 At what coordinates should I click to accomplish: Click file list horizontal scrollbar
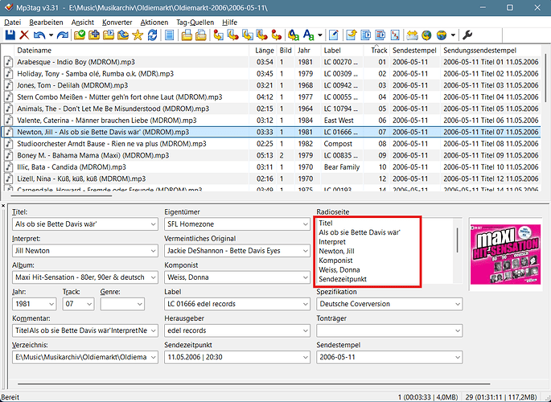coord(61,195)
